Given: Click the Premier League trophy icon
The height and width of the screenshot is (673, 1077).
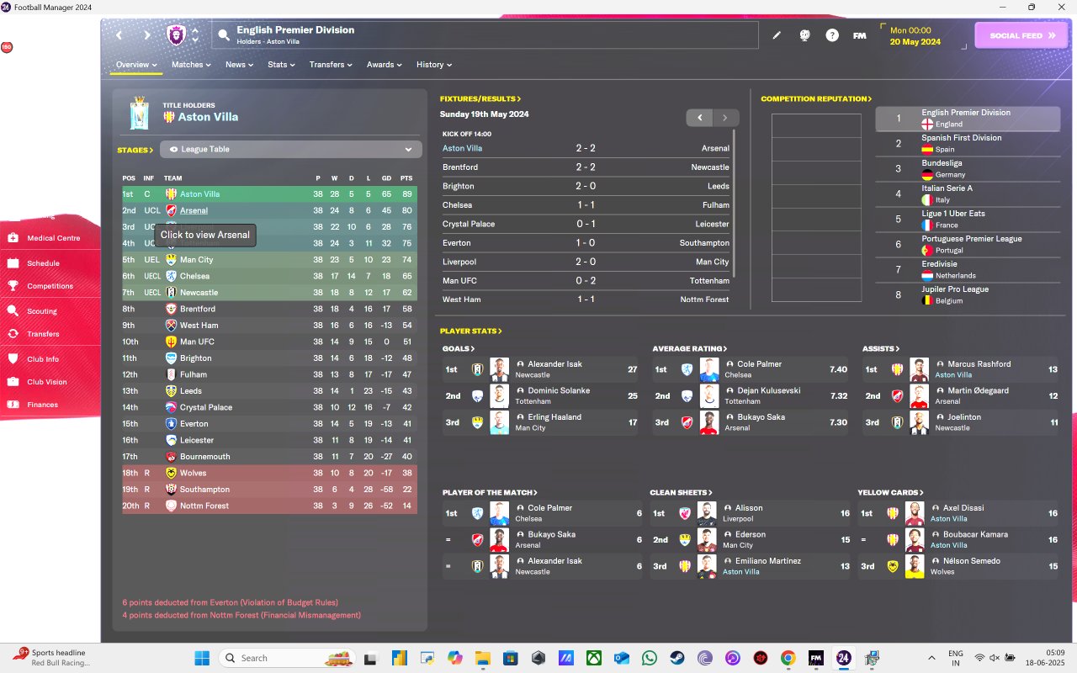Looking at the screenshot, I should (140, 113).
